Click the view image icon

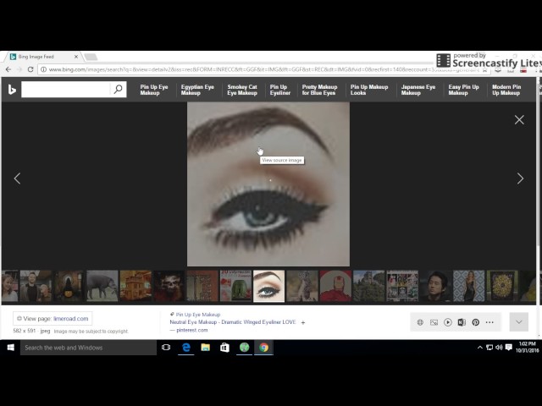434,322
